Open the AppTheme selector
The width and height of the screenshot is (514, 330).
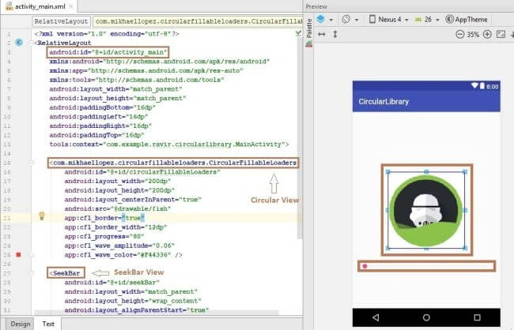pyautogui.click(x=467, y=19)
